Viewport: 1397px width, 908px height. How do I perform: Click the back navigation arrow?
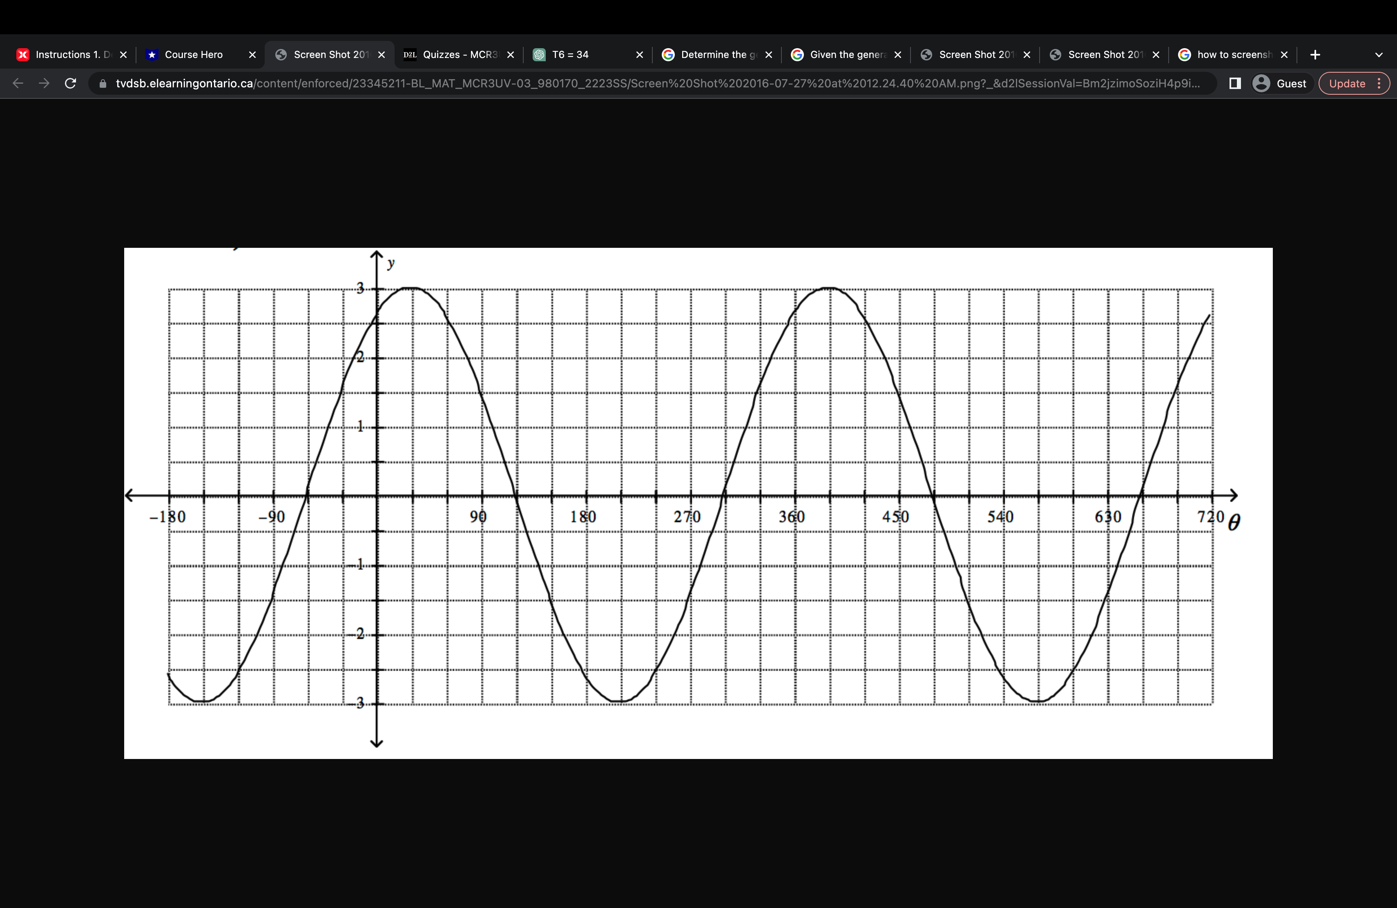[18, 83]
